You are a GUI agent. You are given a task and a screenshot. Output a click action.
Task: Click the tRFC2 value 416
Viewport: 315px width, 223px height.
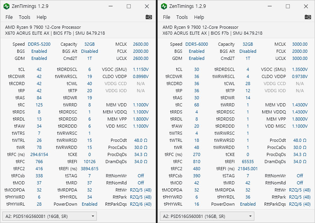coord(39,169)
